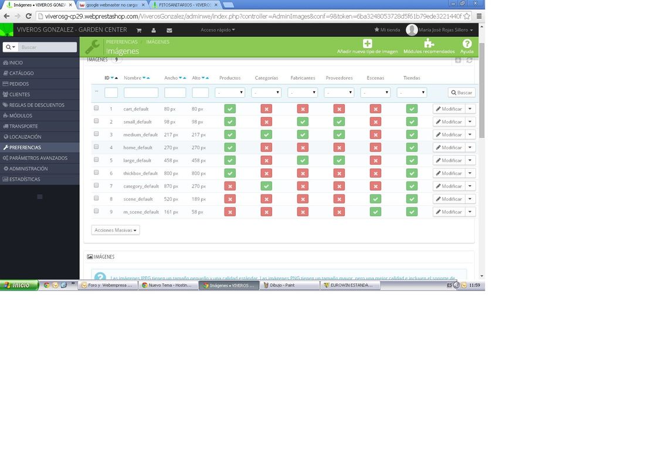The width and height of the screenshot is (645, 468).
Task: Switch to EUROWIN ESTANDA taskbar item
Action: pyautogui.click(x=351, y=285)
